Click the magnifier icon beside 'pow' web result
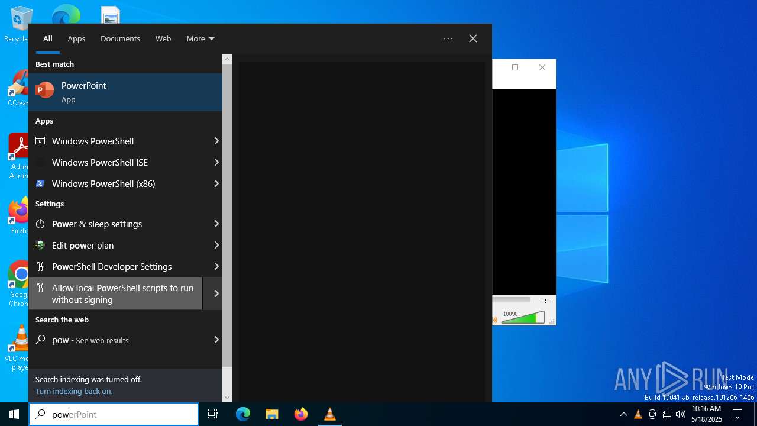 [x=40, y=340]
